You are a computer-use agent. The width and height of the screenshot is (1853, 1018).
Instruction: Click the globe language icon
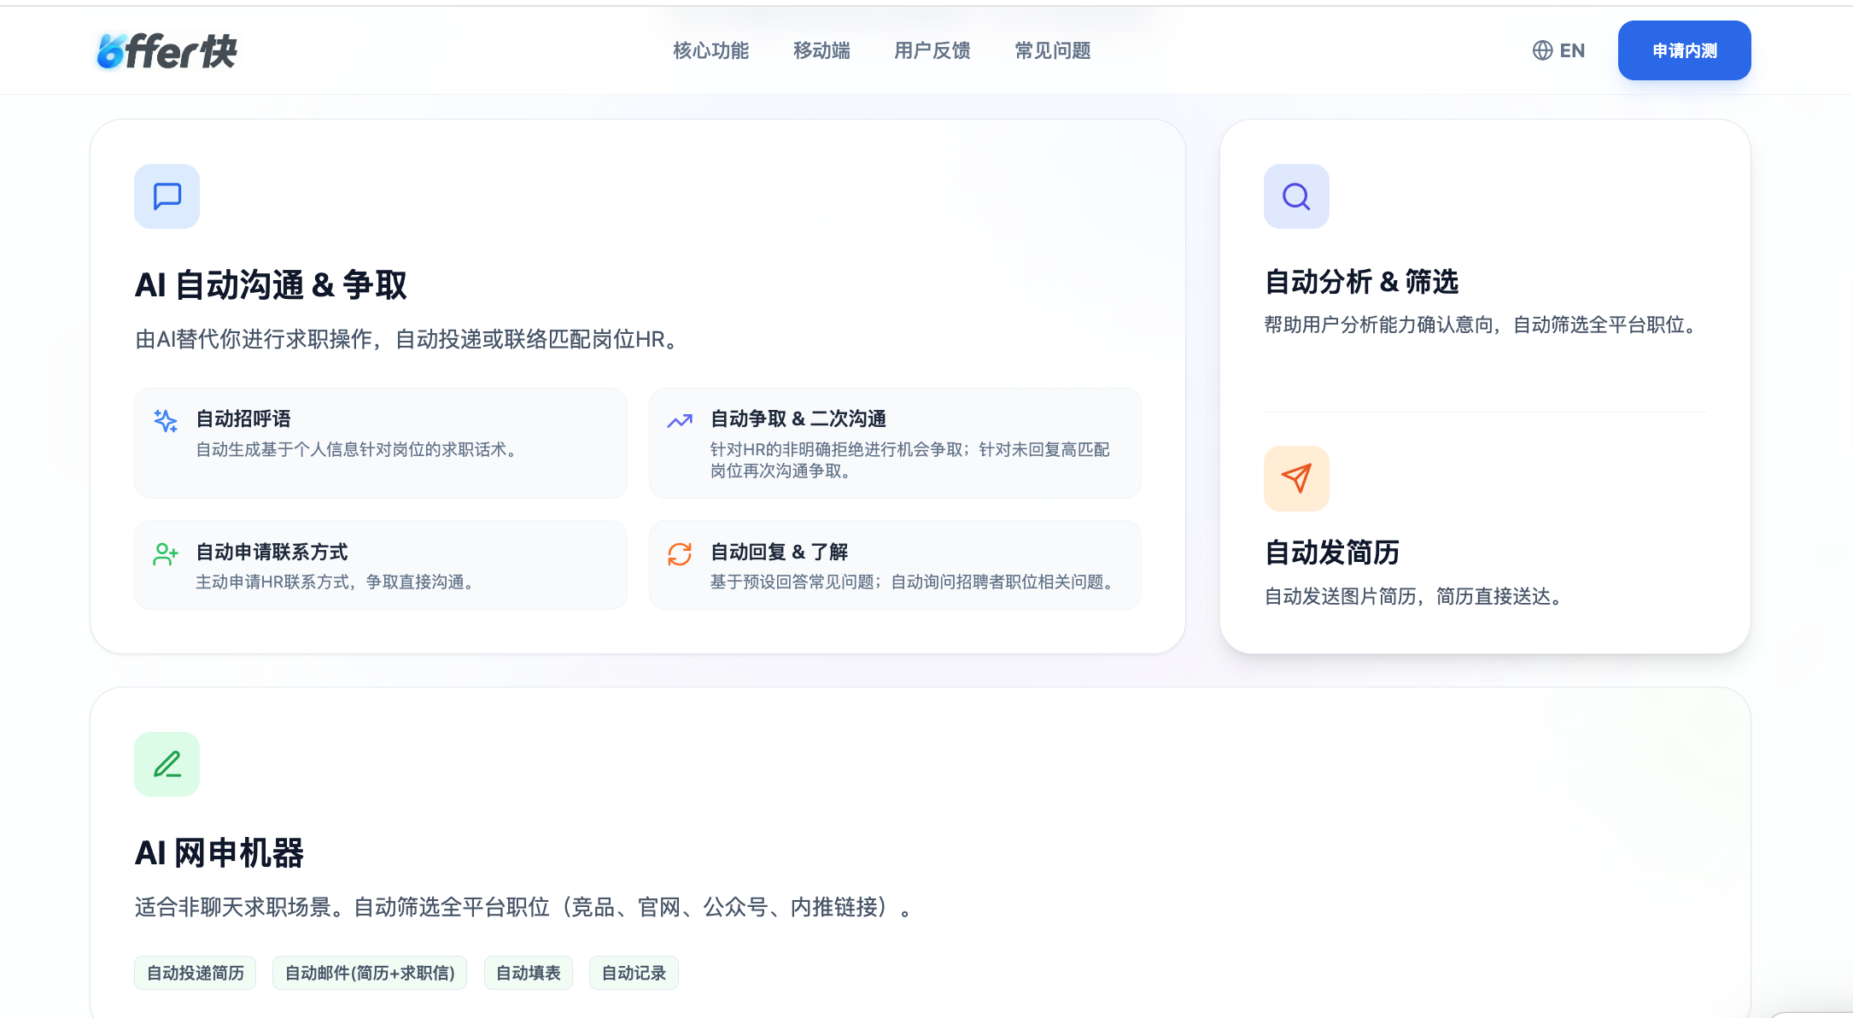tap(1542, 50)
